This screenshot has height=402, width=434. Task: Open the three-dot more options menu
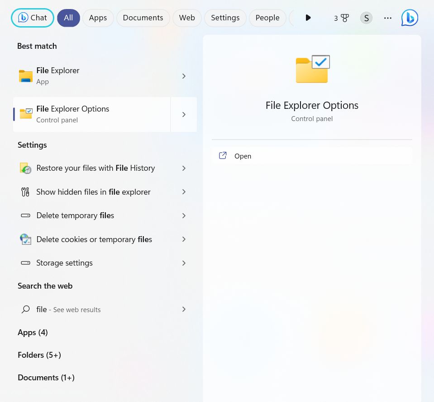tap(388, 18)
